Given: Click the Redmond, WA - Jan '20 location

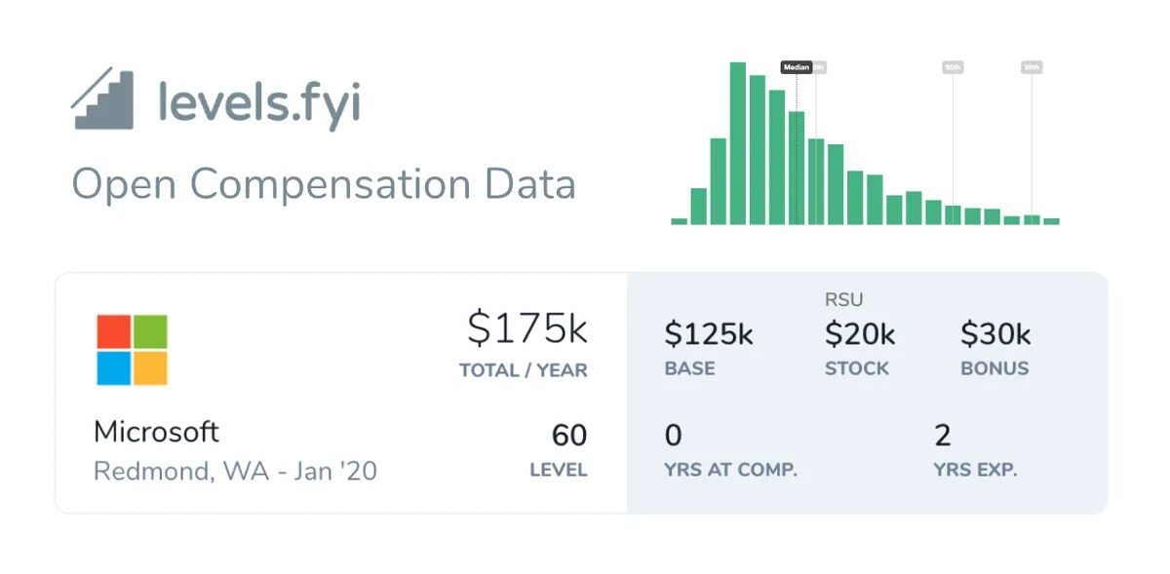Looking at the screenshot, I should pyautogui.click(x=235, y=472).
